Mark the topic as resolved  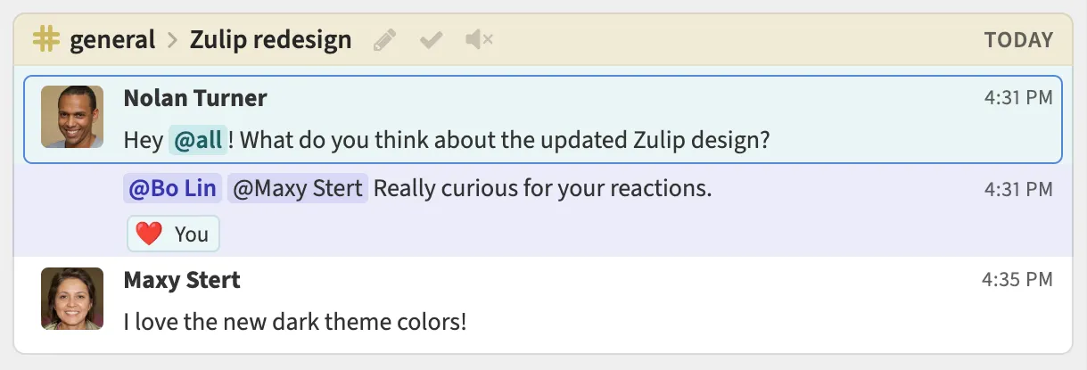pos(432,40)
